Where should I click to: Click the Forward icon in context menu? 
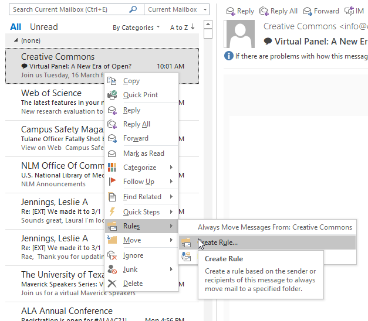tap(112, 138)
